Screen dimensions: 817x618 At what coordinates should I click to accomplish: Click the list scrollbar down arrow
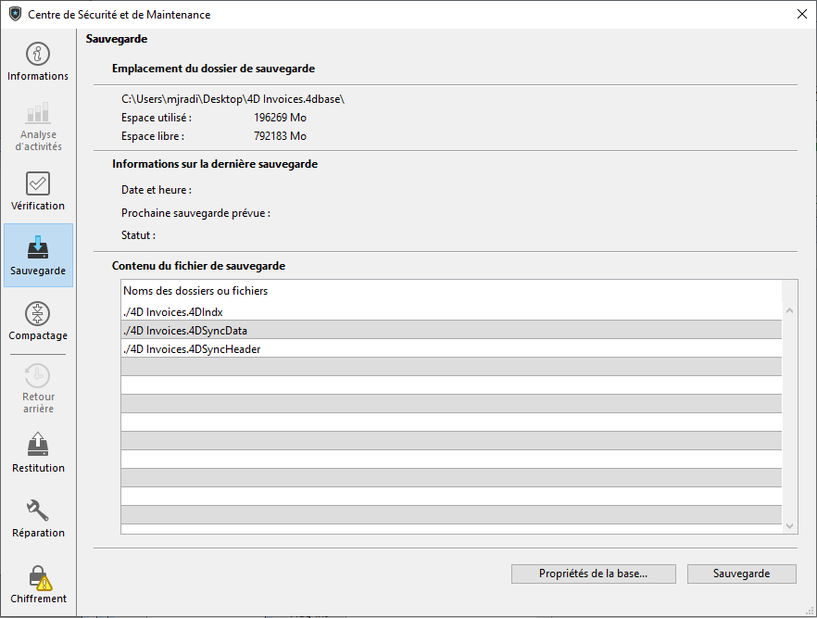(x=790, y=525)
